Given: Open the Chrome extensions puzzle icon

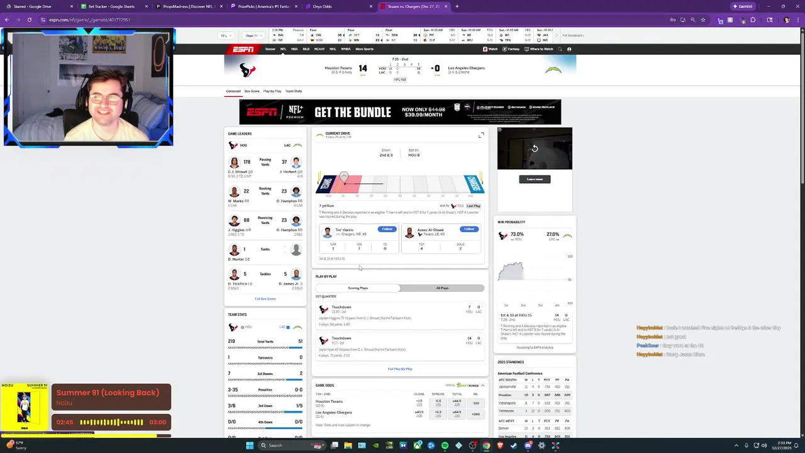Looking at the screenshot, I should pos(753,20).
